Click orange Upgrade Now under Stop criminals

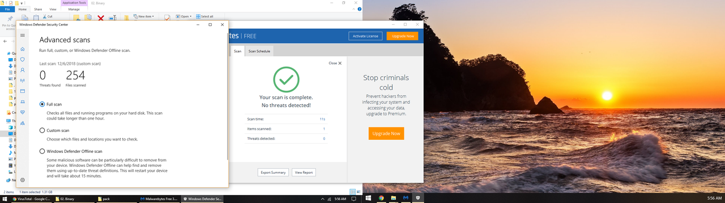click(x=386, y=134)
